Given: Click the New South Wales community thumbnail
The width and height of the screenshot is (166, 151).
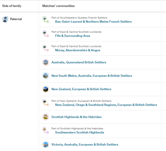Looking at the screenshot, I should coord(46,76).
